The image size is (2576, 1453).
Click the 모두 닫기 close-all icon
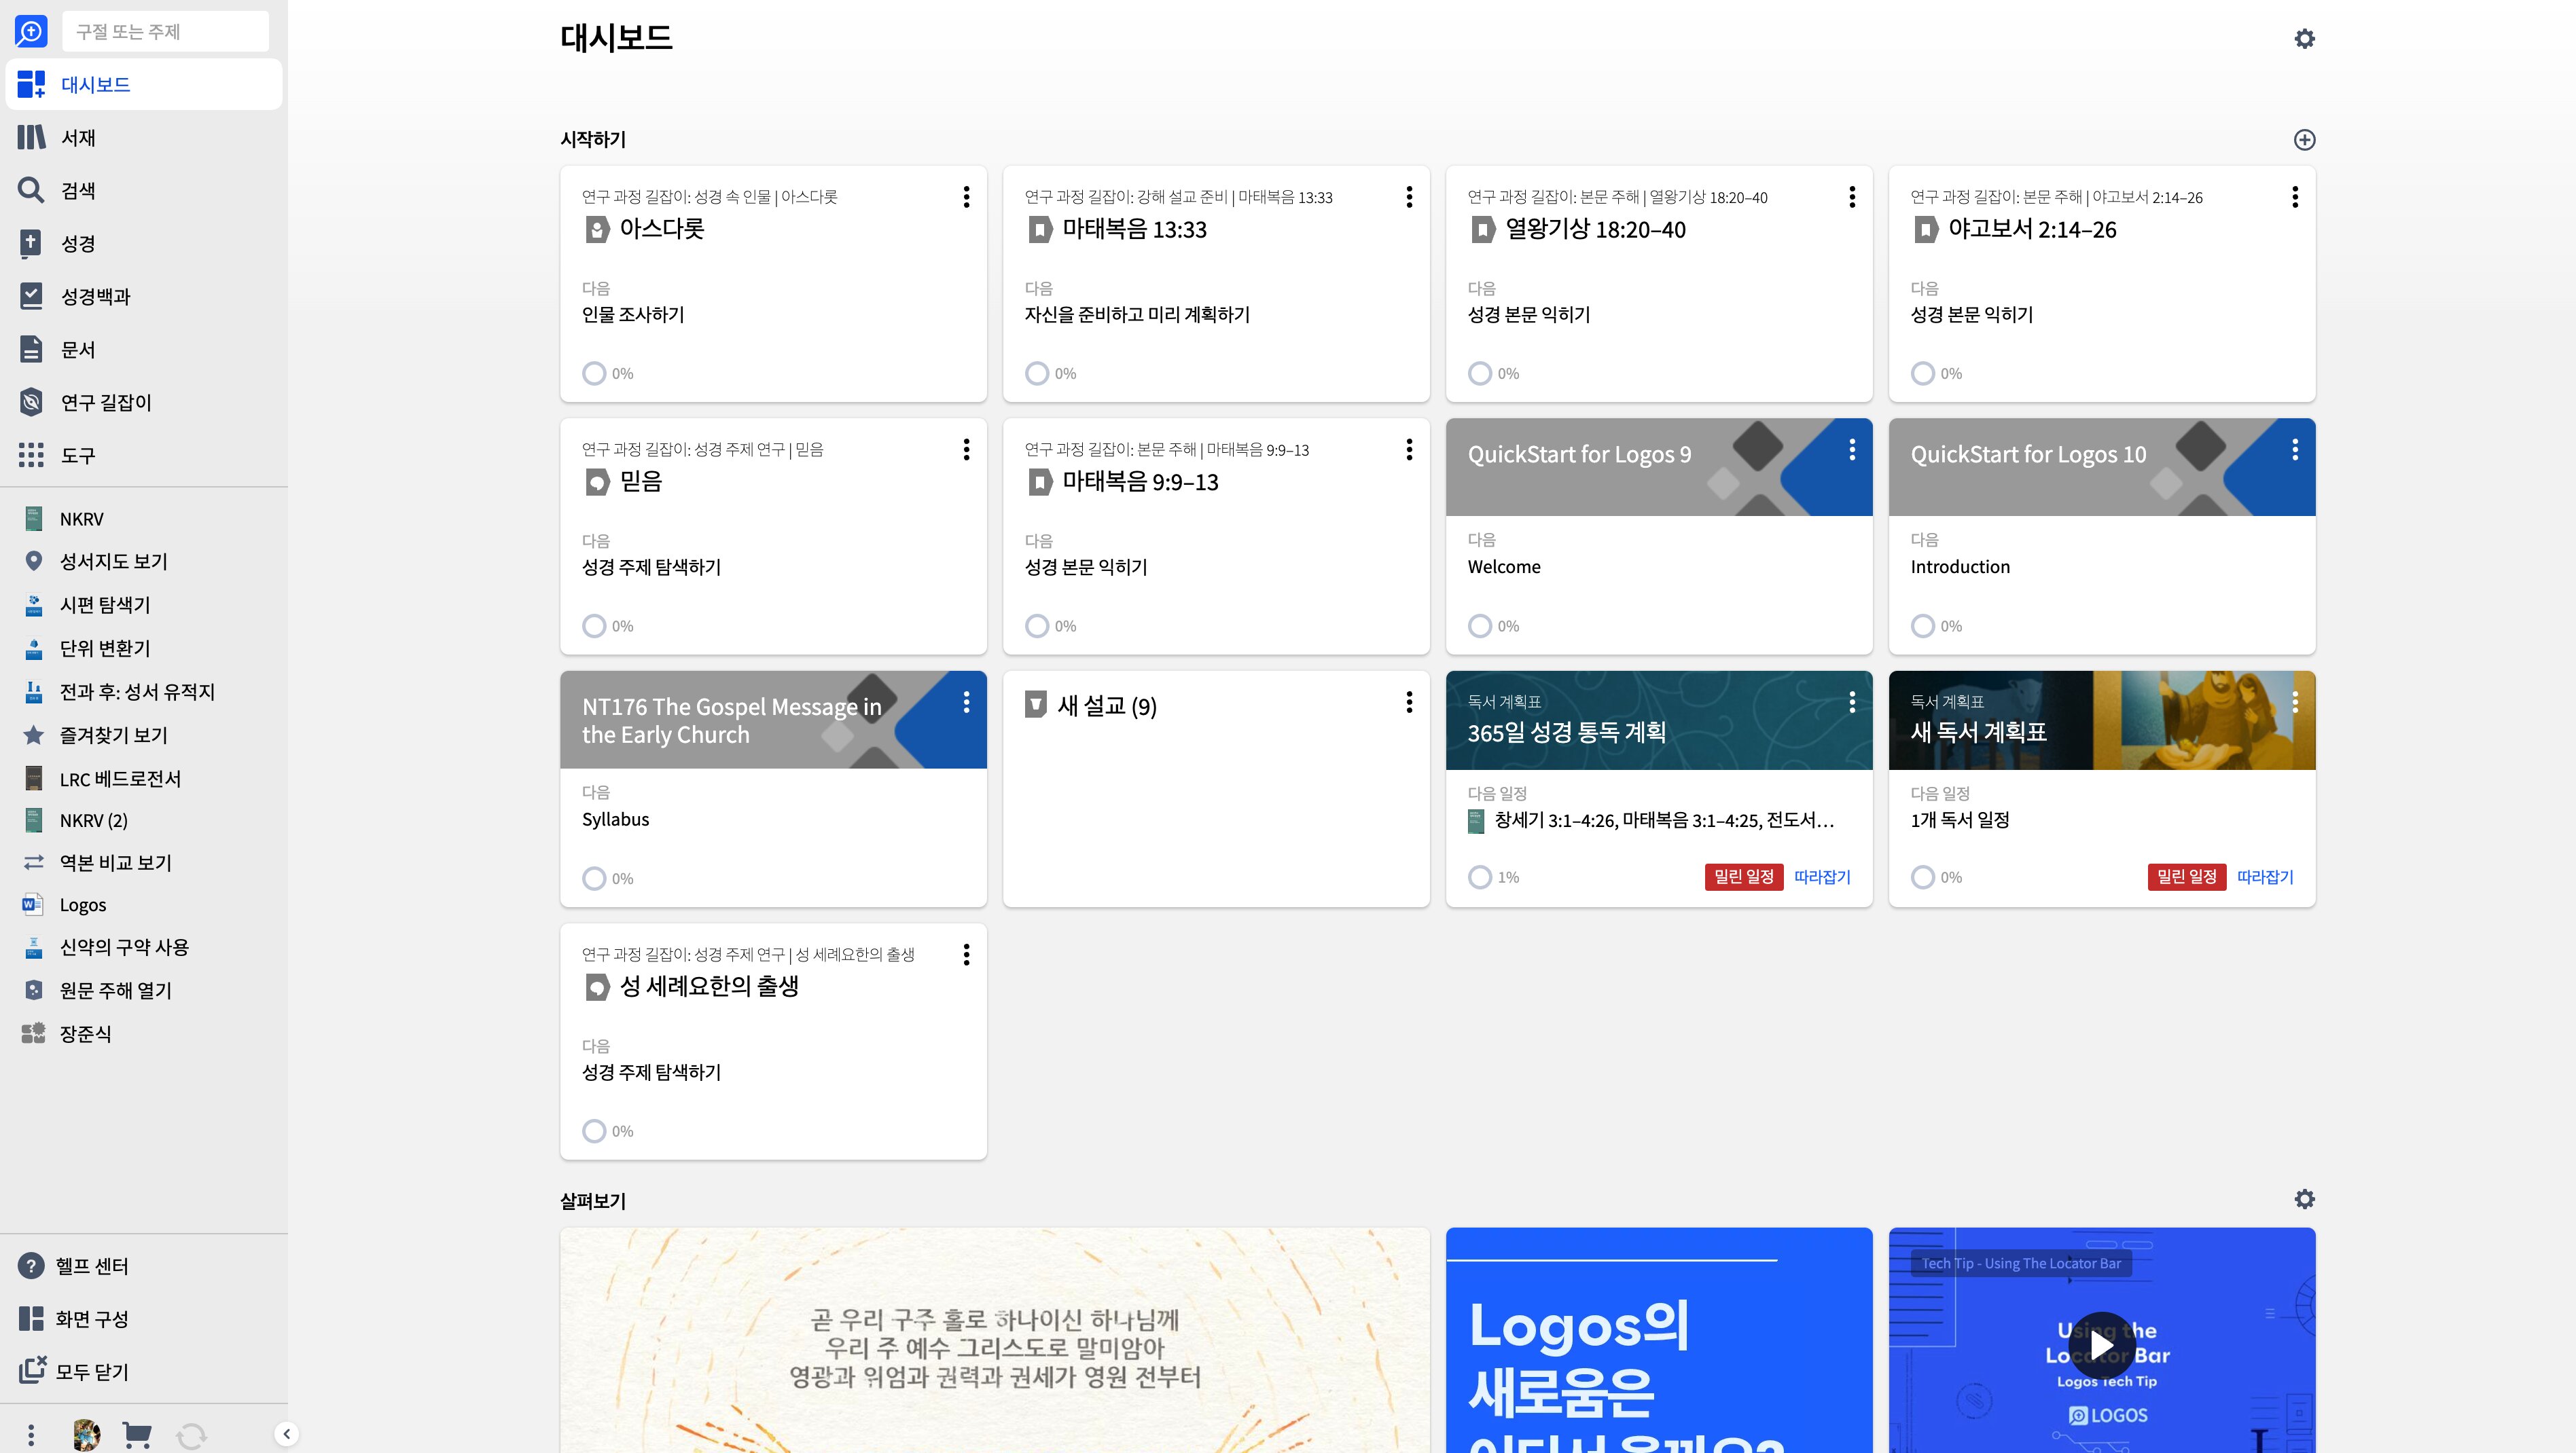pos(32,1370)
